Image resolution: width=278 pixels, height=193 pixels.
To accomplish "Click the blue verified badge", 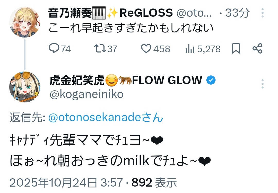I will pyautogui.click(x=211, y=81).
